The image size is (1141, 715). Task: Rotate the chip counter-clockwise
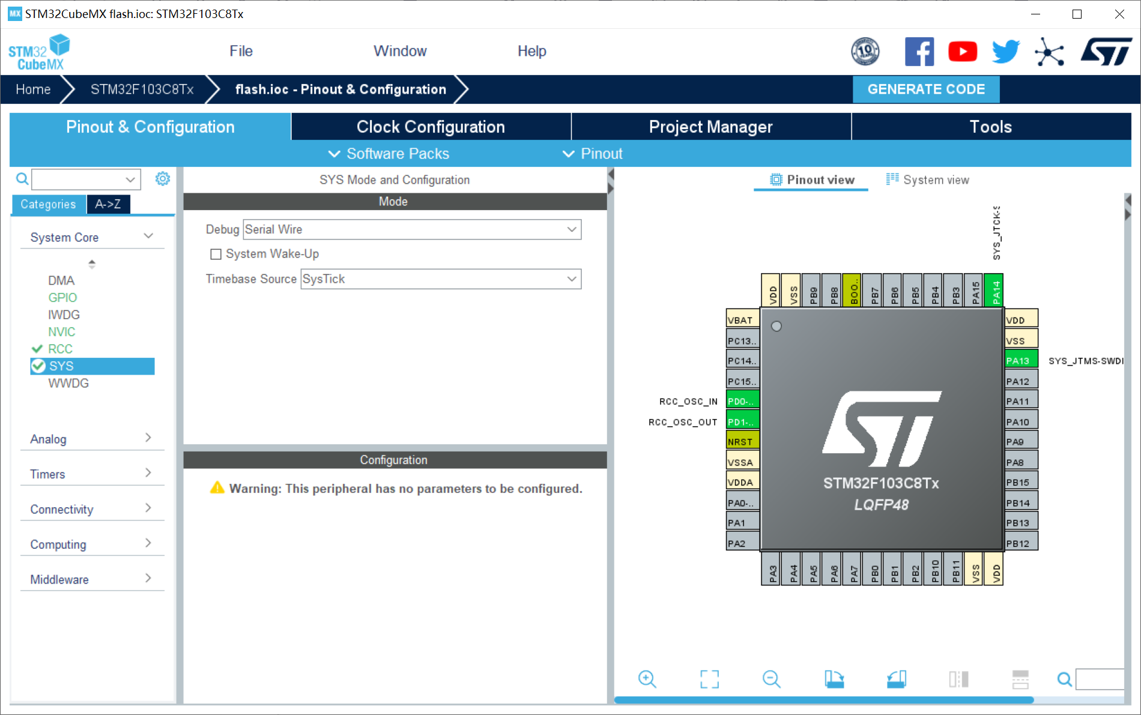pos(897,679)
